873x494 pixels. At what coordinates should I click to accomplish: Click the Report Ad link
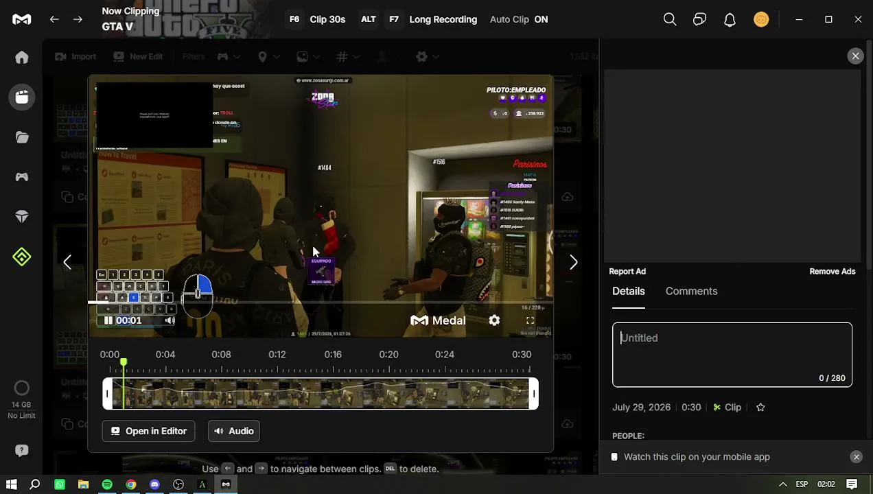click(627, 272)
